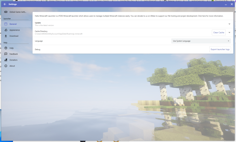
Task: Click the About info circle icon
Action: click(x=6, y=66)
